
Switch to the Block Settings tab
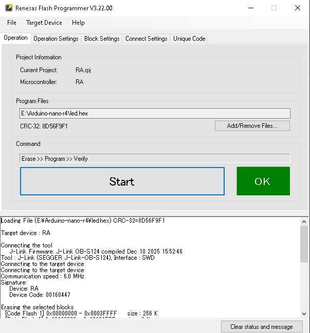click(x=102, y=39)
